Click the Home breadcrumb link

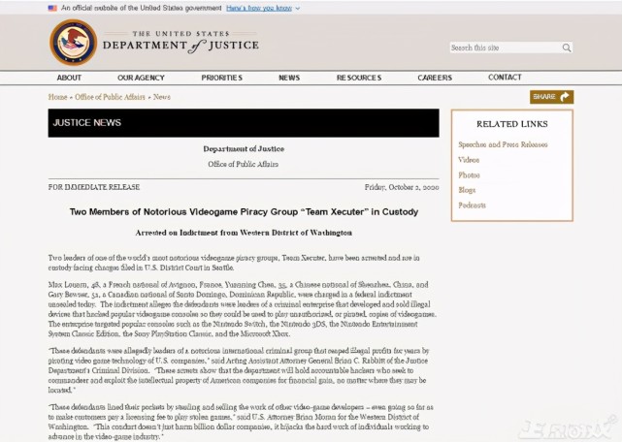pyautogui.click(x=57, y=97)
